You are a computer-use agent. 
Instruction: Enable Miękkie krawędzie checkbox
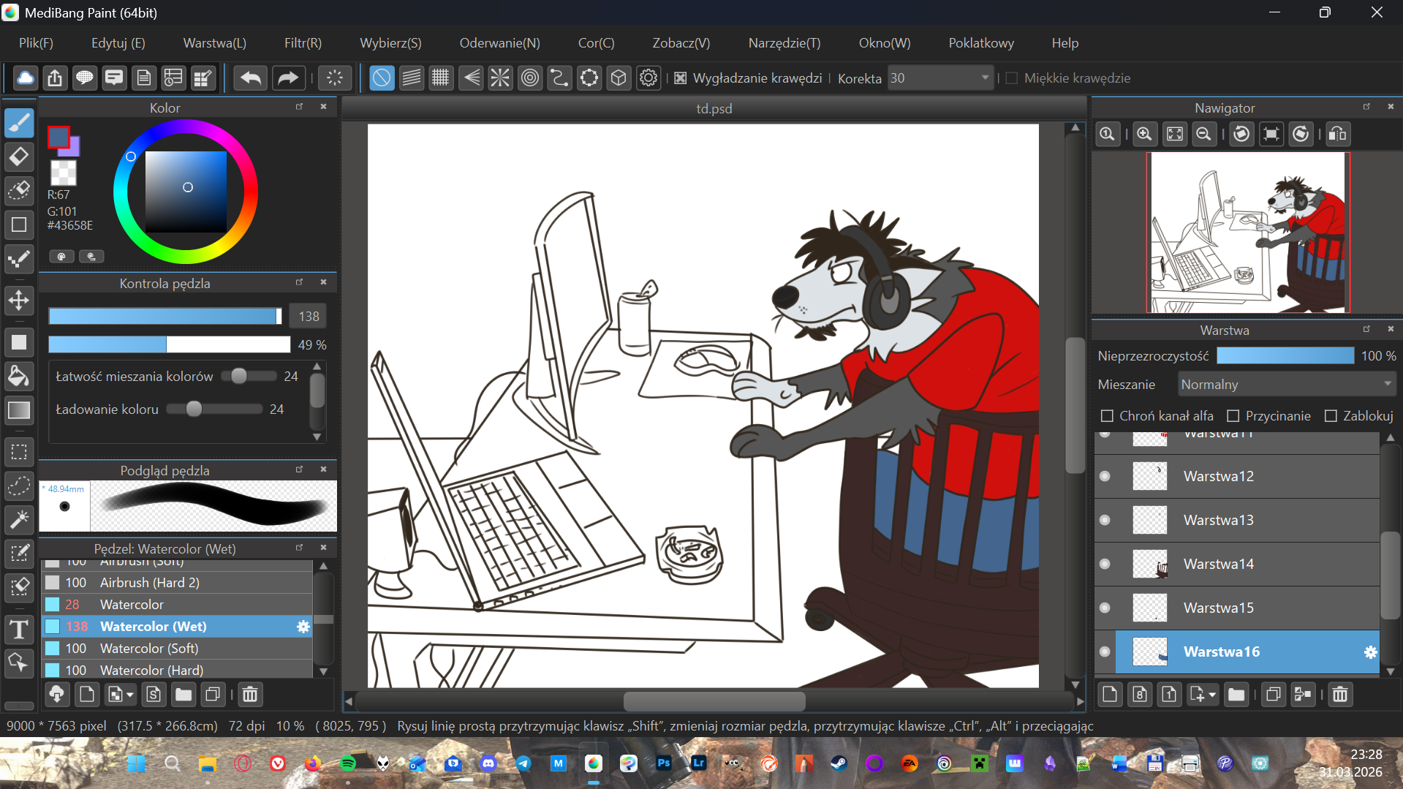coord(1012,78)
